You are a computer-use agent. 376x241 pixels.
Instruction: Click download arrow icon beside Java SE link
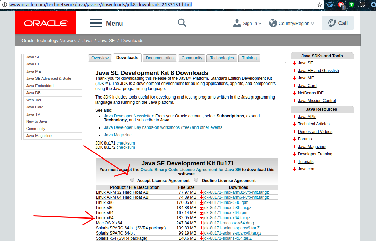(x=294, y=63)
